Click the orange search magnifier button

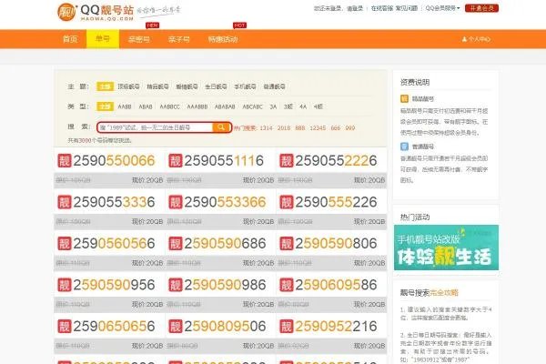tap(221, 127)
